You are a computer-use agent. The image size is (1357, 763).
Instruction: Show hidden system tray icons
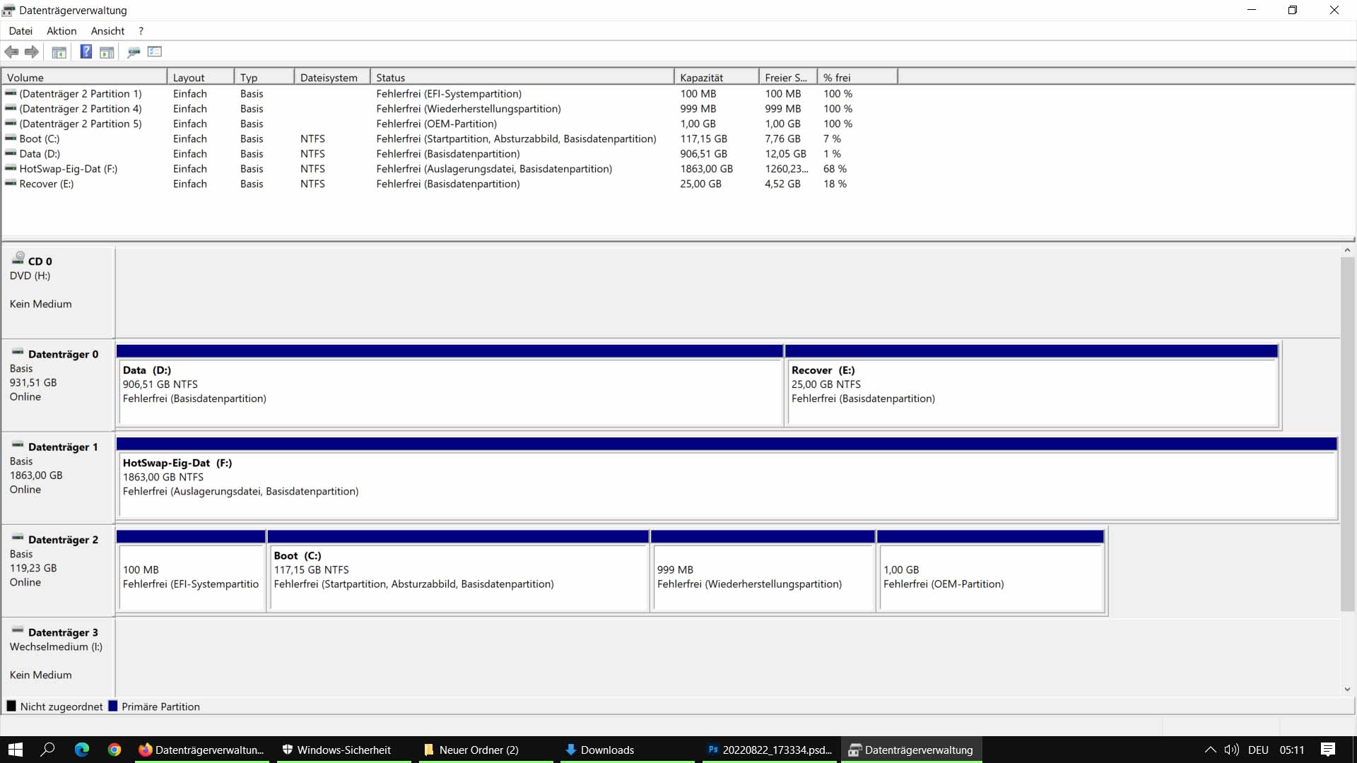(x=1210, y=750)
